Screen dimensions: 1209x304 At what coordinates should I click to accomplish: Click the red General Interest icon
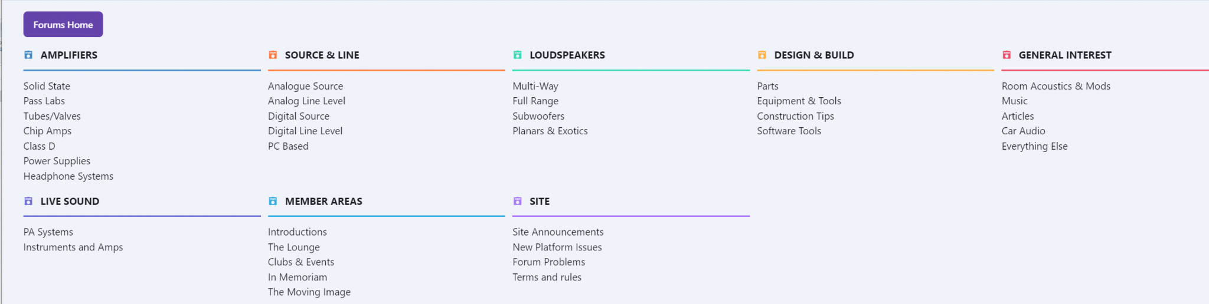[1007, 55]
